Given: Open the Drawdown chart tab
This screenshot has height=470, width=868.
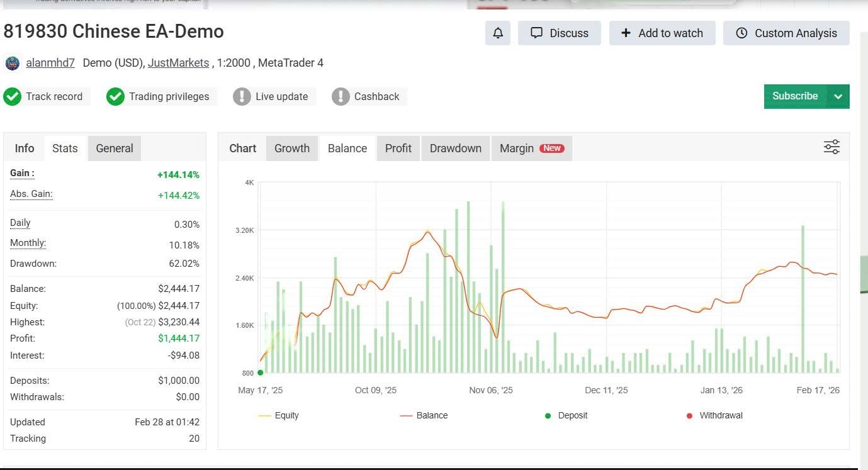Looking at the screenshot, I should [455, 148].
